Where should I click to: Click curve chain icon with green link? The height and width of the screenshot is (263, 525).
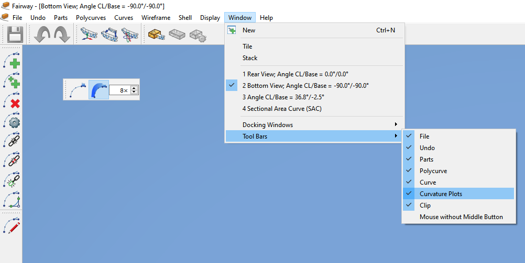tap(12, 179)
